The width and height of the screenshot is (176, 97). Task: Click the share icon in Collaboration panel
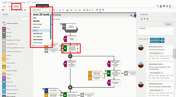pyautogui.click(x=142, y=19)
